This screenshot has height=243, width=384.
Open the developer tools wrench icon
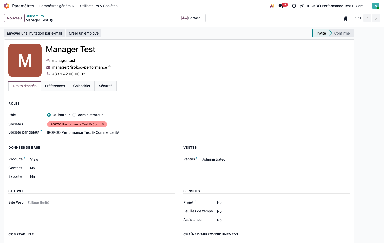click(x=302, y=6)
